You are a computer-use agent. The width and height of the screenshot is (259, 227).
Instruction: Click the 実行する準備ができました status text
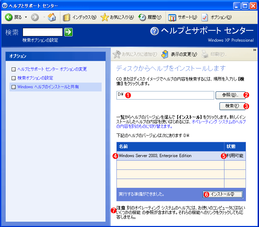(x=141, y=194)
